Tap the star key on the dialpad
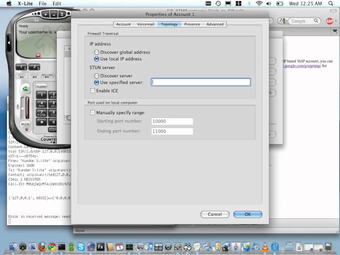 pyautogui.click(x=41, y=122)
